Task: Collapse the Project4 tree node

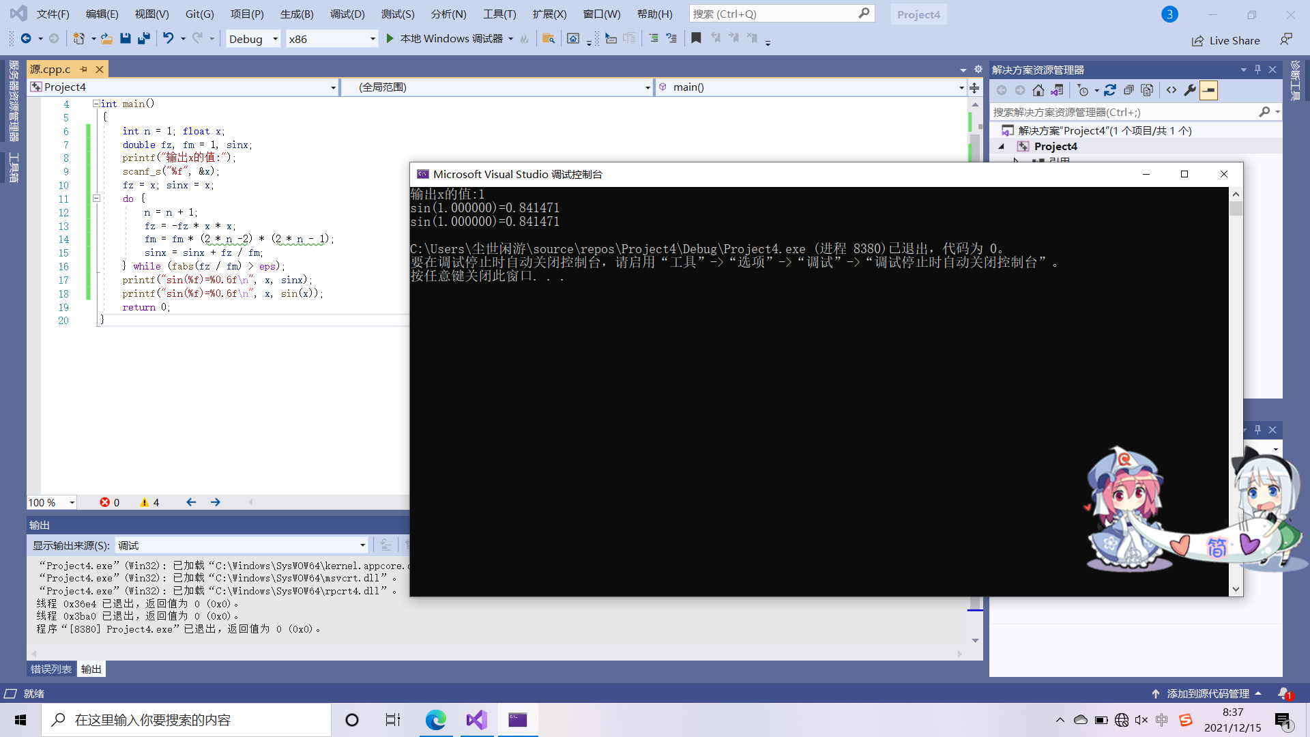Action: (1002, 147)
